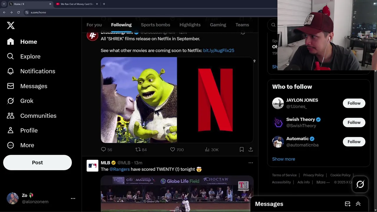377x212 pixels.
Task: Open Accessibility footer link
Action: [281, 182]
